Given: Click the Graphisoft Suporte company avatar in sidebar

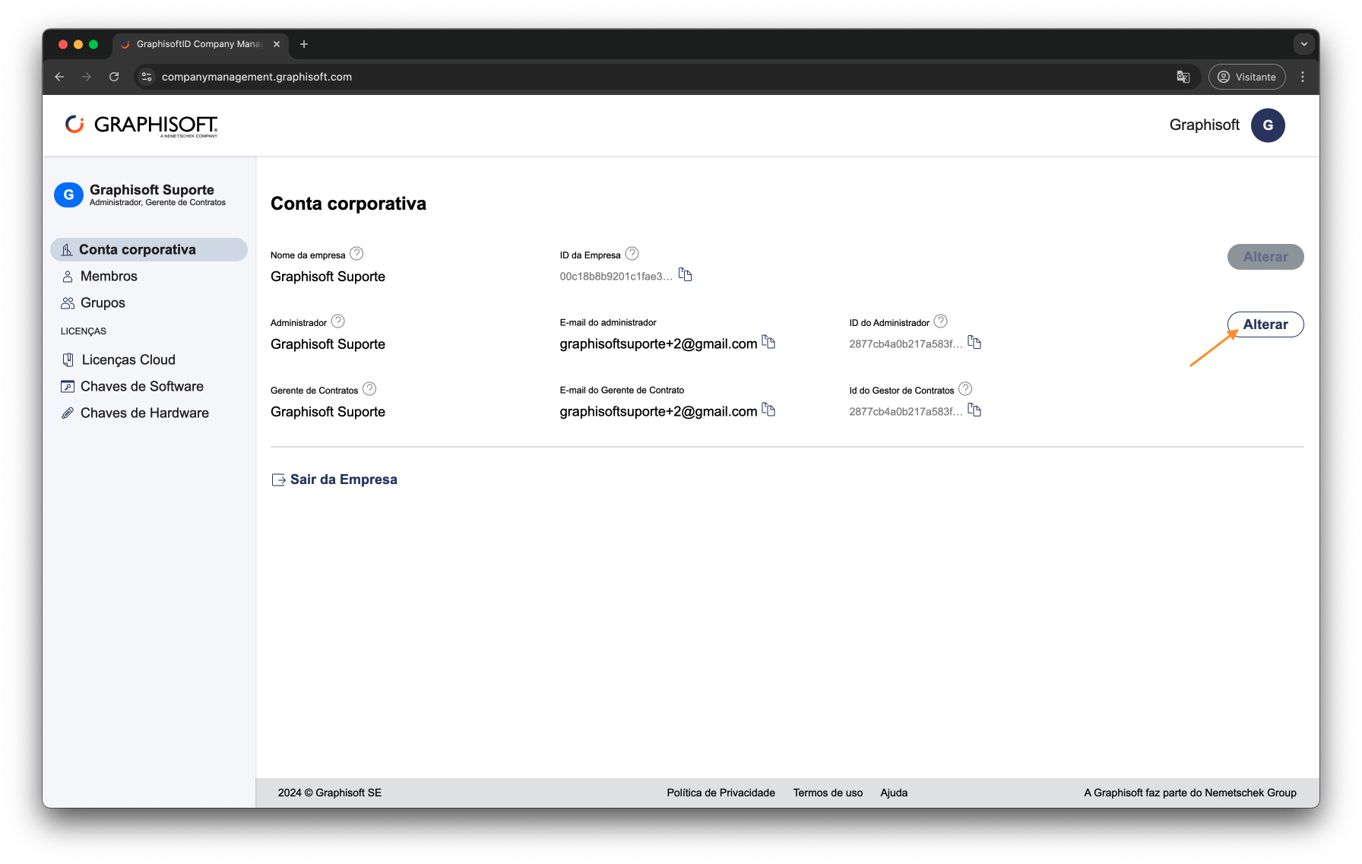Looking at the screenshot, I should pos(68,195).
